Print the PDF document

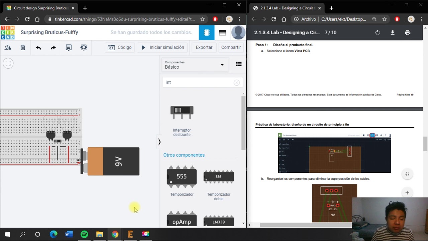tap(408, 32)
